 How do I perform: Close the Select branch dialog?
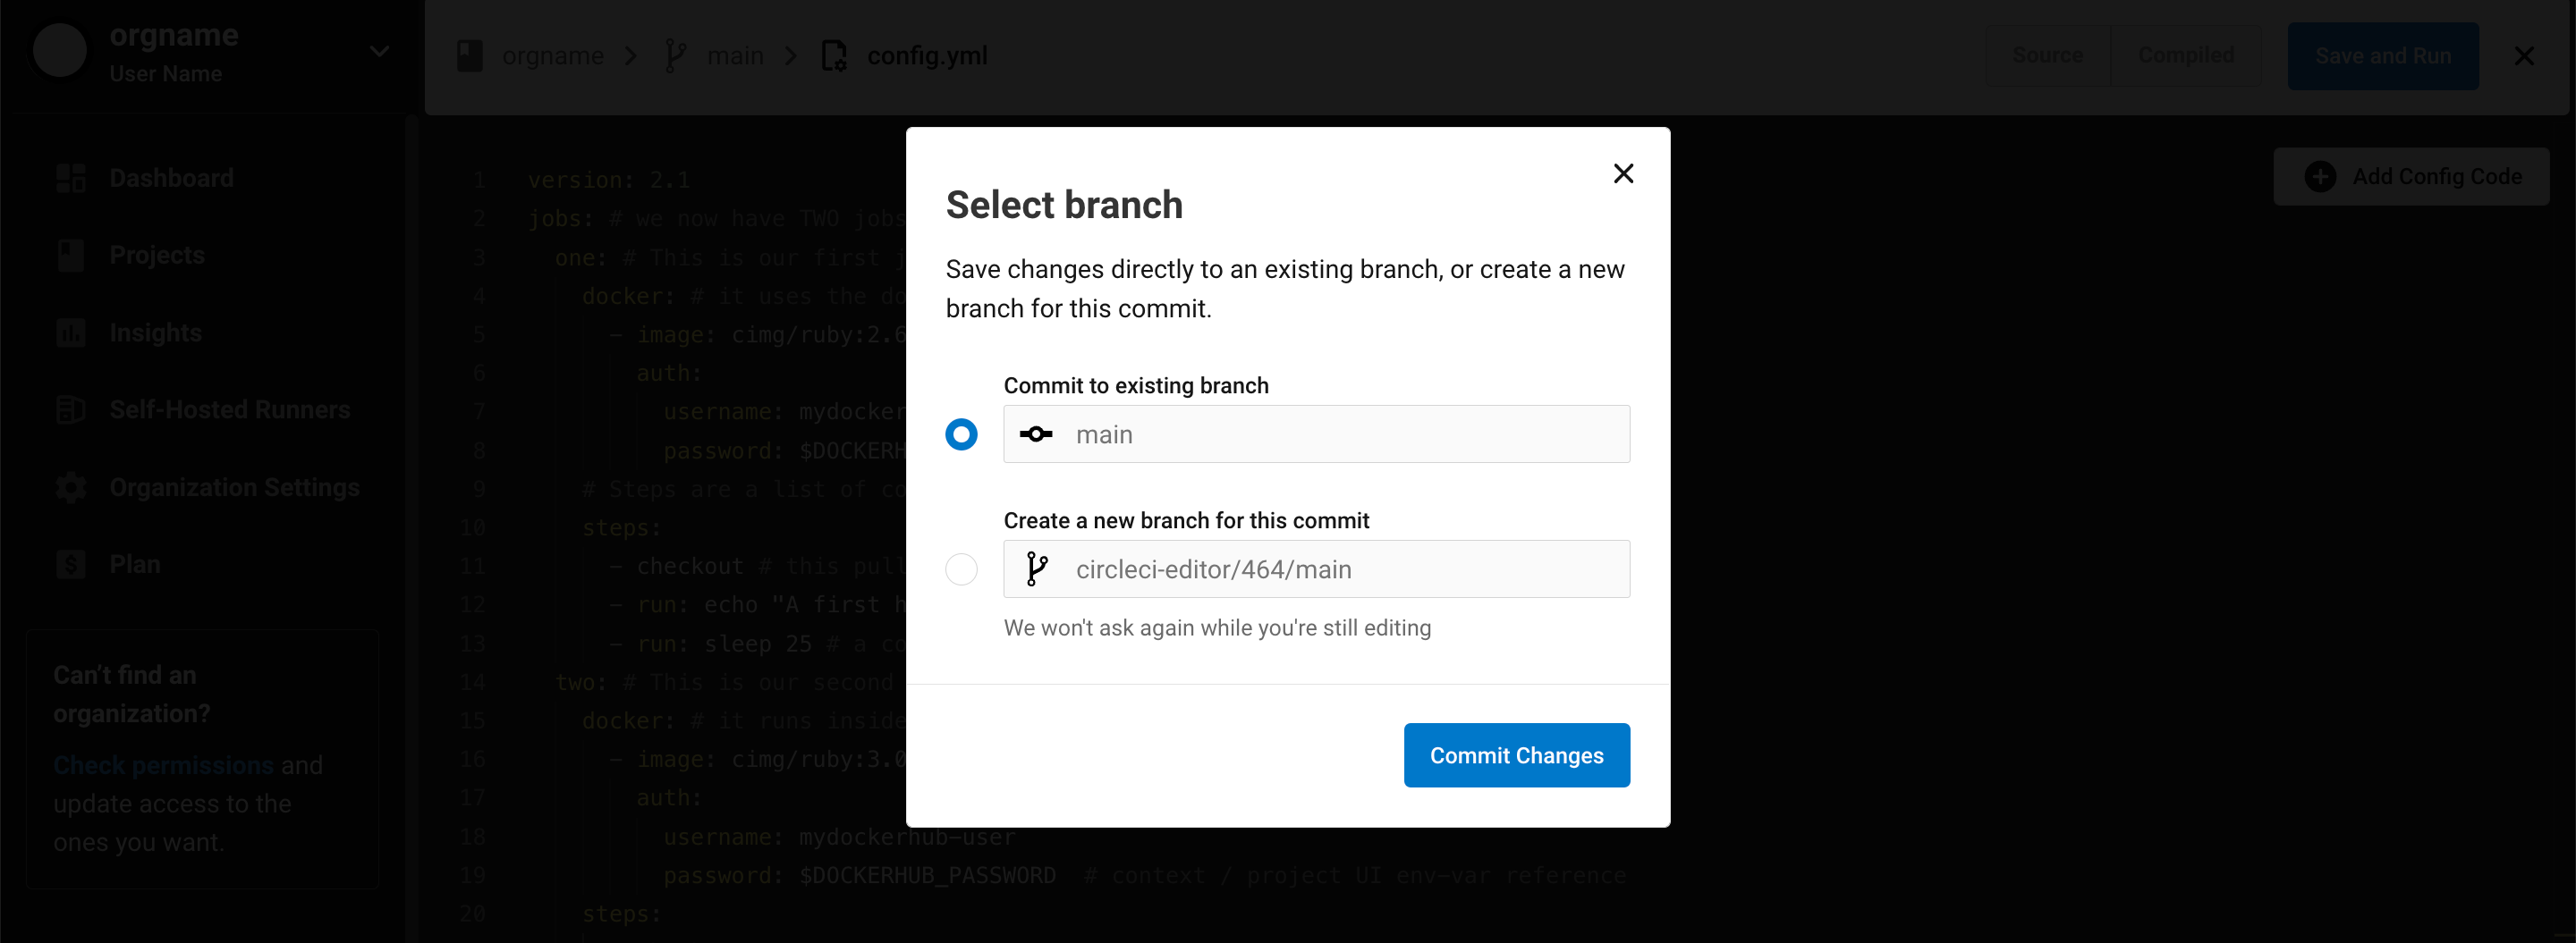[x=1623, y=173]
